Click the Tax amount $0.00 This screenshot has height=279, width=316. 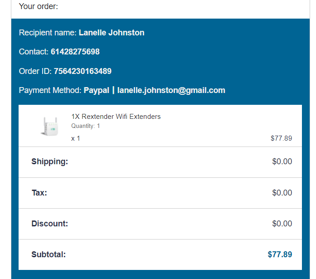pyautogui.click(x=282, y=193)
